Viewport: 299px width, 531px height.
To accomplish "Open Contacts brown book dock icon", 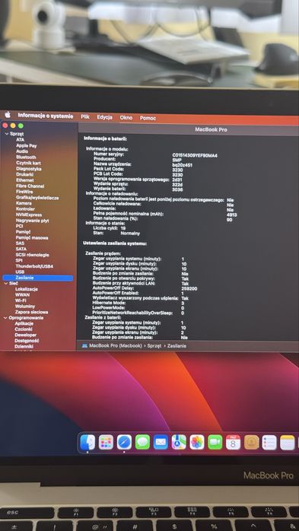I will 252,442.
